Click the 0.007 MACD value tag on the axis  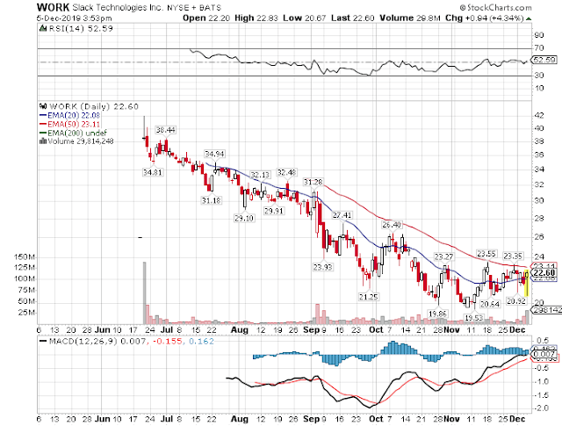544,354
